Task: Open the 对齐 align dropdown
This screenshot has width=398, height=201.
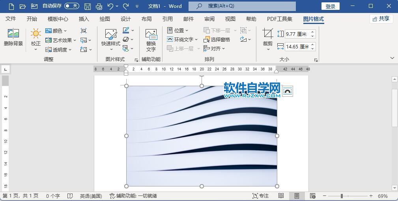Action: tap(214, 49)
